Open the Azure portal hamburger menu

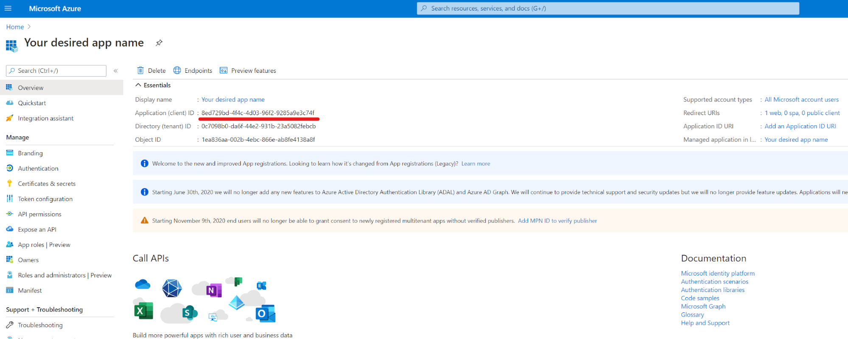[x=8, y=8]
